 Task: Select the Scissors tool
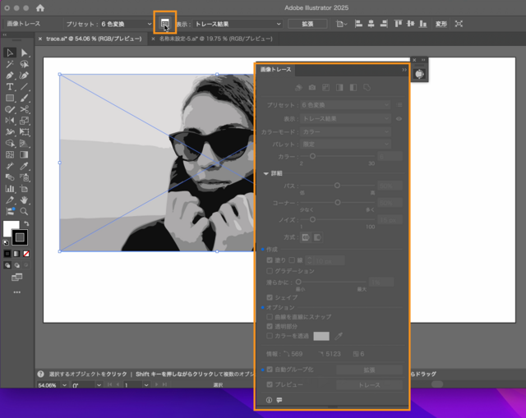tap(24, 109)
